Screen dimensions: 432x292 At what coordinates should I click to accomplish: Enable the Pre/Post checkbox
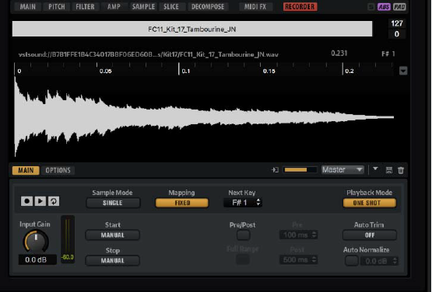click(x=244, y=235)
